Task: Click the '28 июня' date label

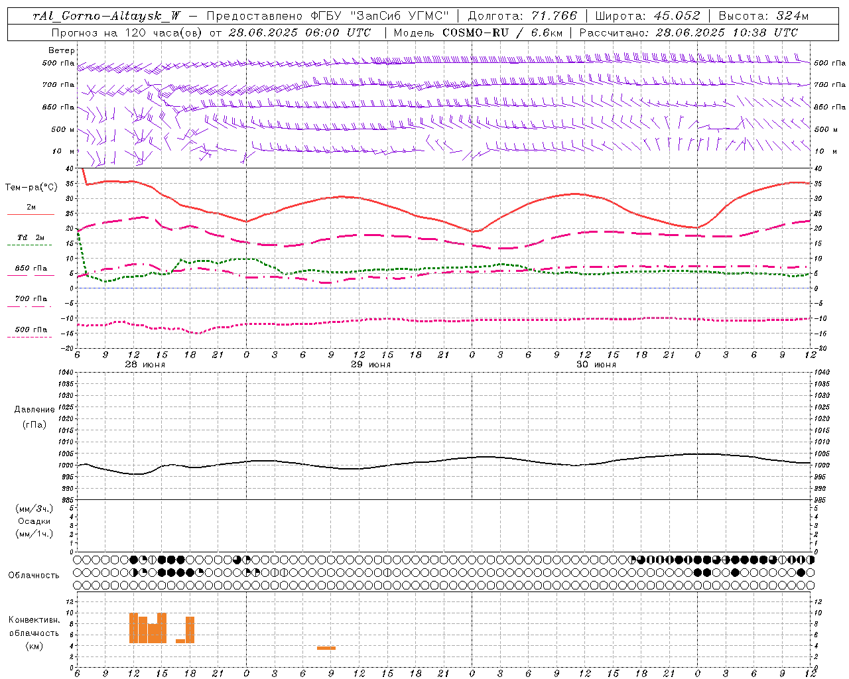Action: (145, 365)
